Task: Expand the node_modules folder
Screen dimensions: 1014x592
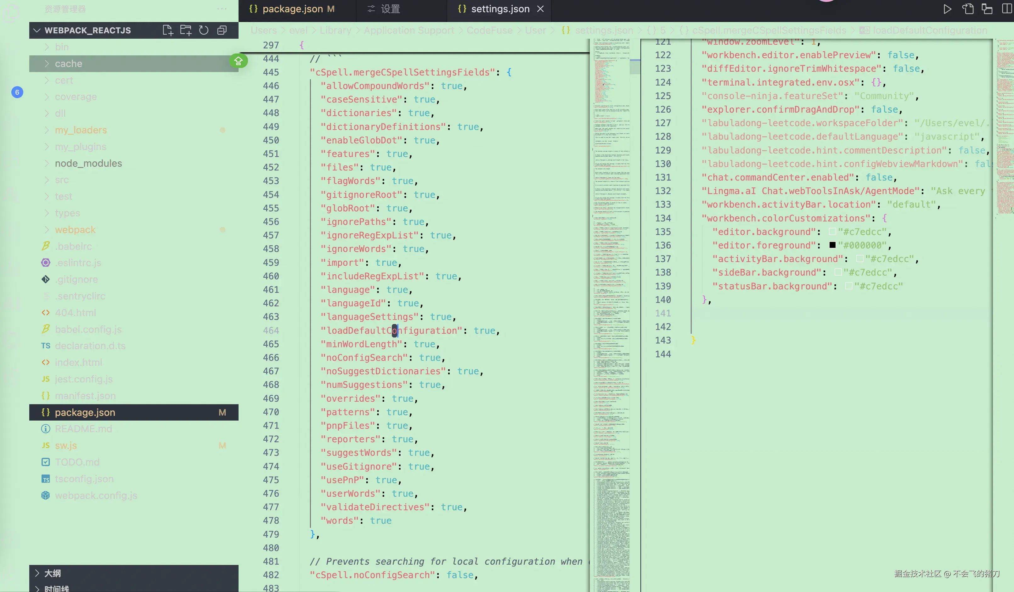Action: tap(88, 163)
